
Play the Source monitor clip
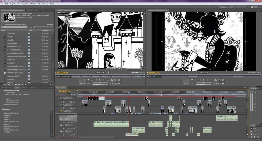point(100,80)
